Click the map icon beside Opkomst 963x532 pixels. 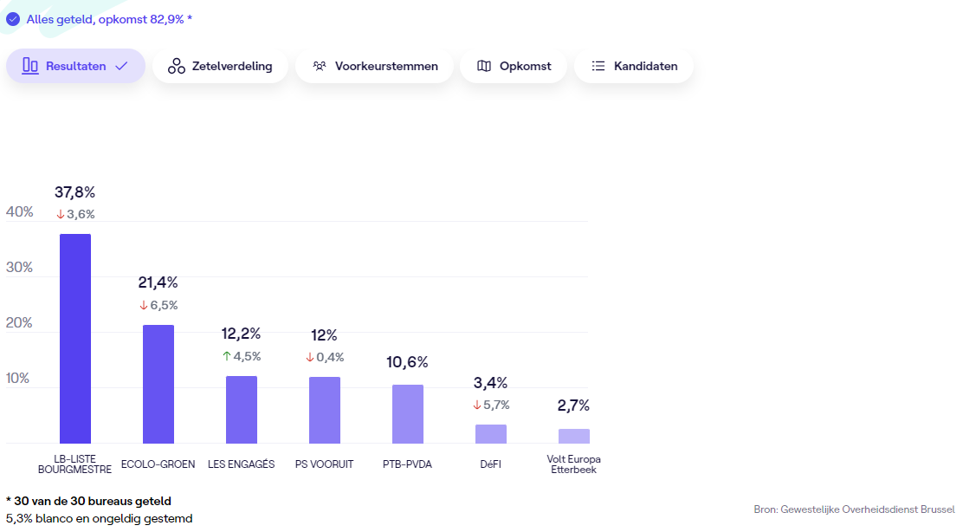tap(484, 66)
